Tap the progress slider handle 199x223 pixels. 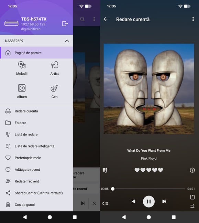click(x=113, y=189)
